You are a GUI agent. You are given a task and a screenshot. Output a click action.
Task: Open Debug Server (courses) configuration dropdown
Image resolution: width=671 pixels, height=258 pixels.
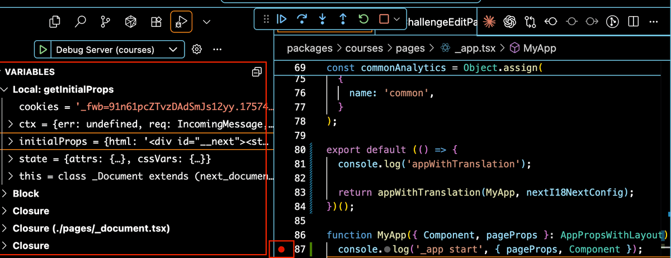(x=172, y=50)
